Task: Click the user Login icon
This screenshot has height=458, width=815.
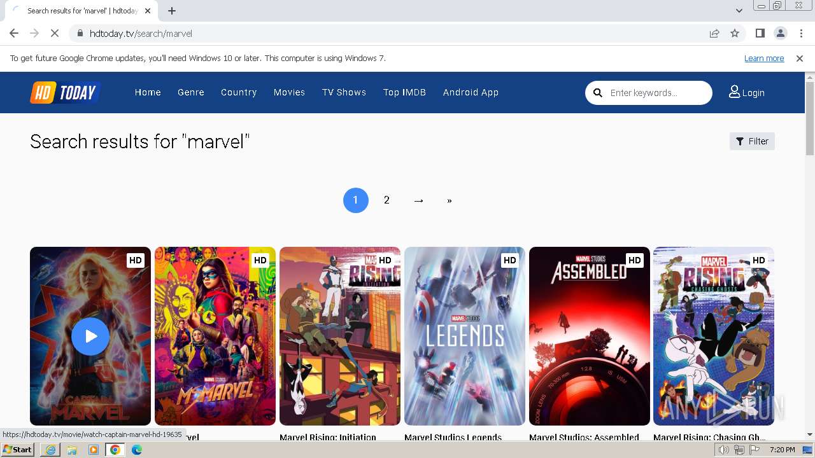Action: coord(734,92)
